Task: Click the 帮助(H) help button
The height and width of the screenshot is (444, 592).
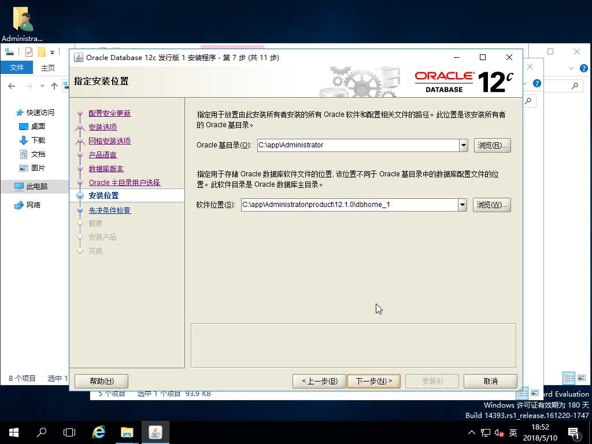Action: 102,382
